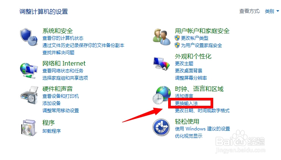Open the 系统和安全 shield icon

click(x=29, y=37)
